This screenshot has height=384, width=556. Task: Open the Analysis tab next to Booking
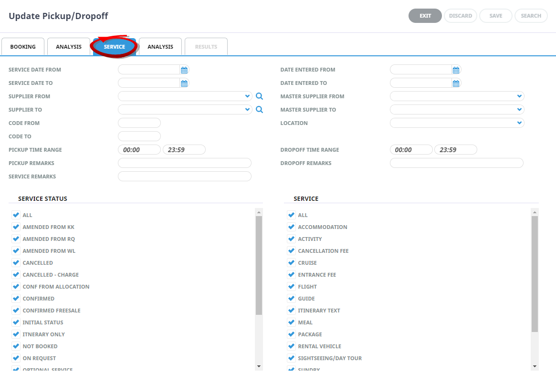pyautogui.click(x=69, y=47)
